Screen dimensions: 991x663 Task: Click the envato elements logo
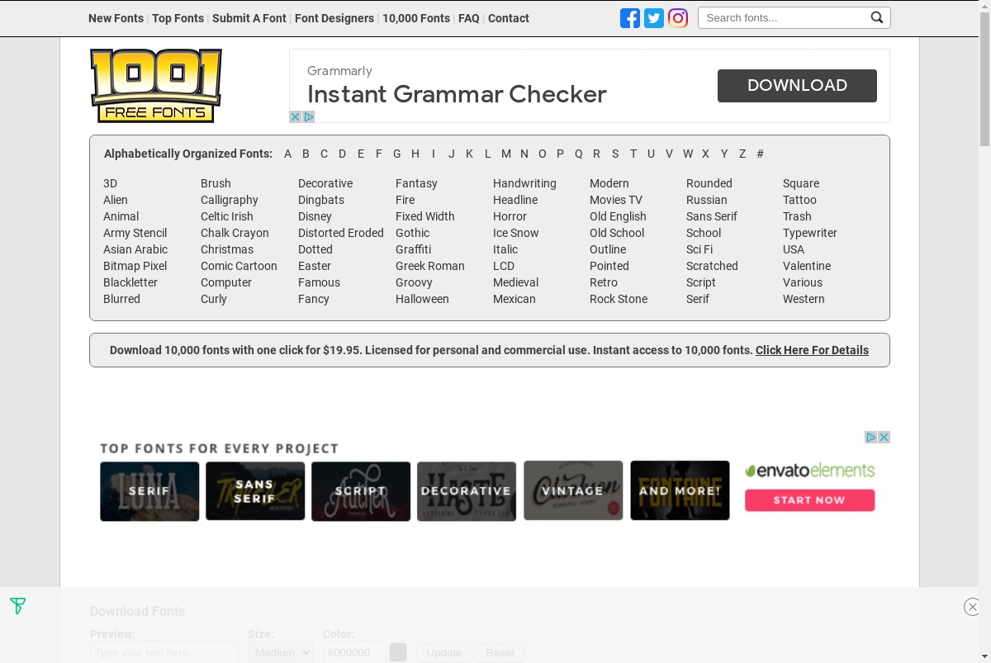(809, 471)
